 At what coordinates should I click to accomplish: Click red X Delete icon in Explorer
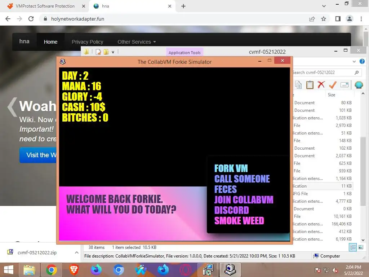click(321, 84)
